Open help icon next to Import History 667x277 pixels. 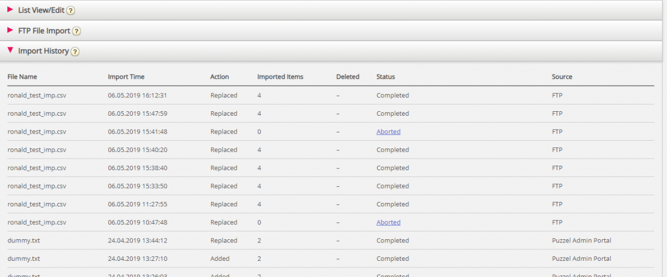click(x=75, y=52)
